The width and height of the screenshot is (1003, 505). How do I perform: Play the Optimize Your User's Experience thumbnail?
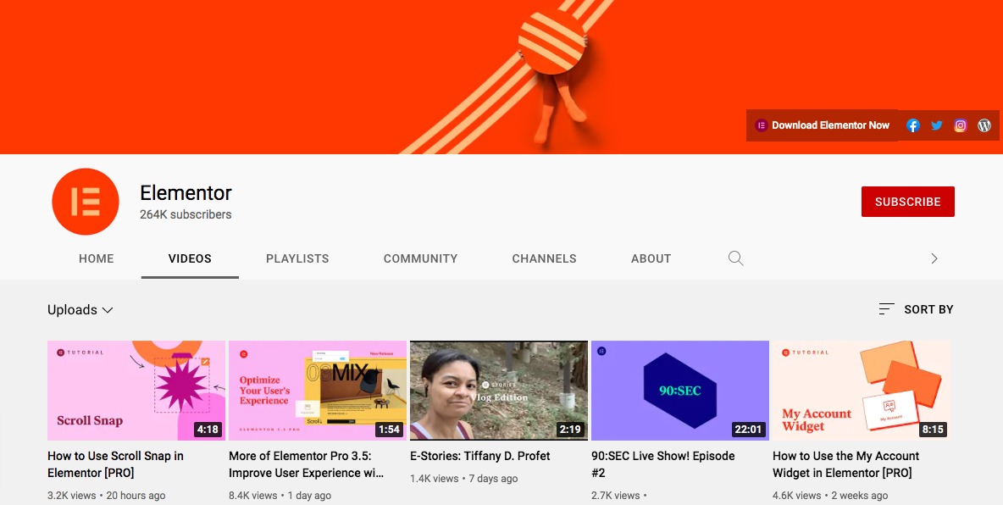click(x=318, y=391)
